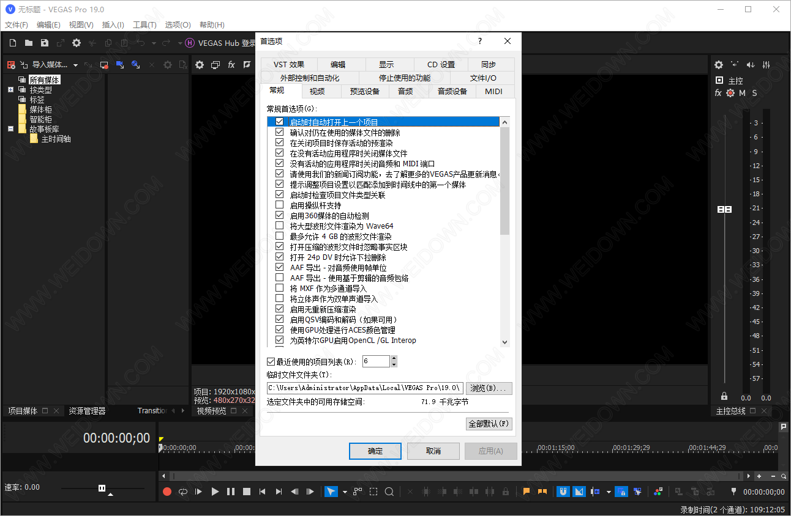
Task: Click the master bus lock fader icon
Action: pyautogui.click(x=724, y=396)
